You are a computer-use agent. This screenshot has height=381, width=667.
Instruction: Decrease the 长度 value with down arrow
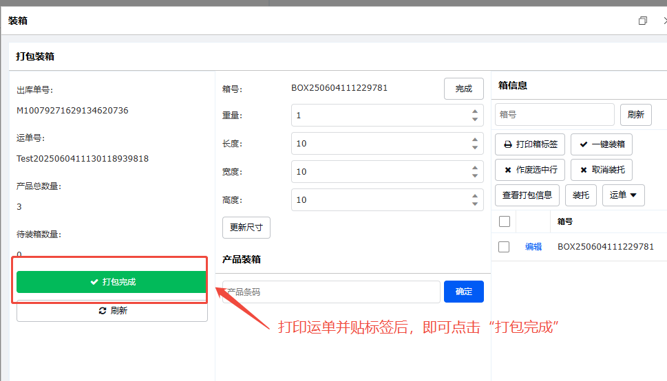pyautogui.click(x=475, y=148)
